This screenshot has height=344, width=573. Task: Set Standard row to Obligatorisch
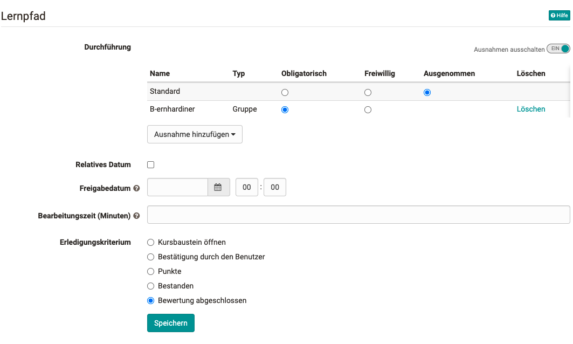[285, 92]
